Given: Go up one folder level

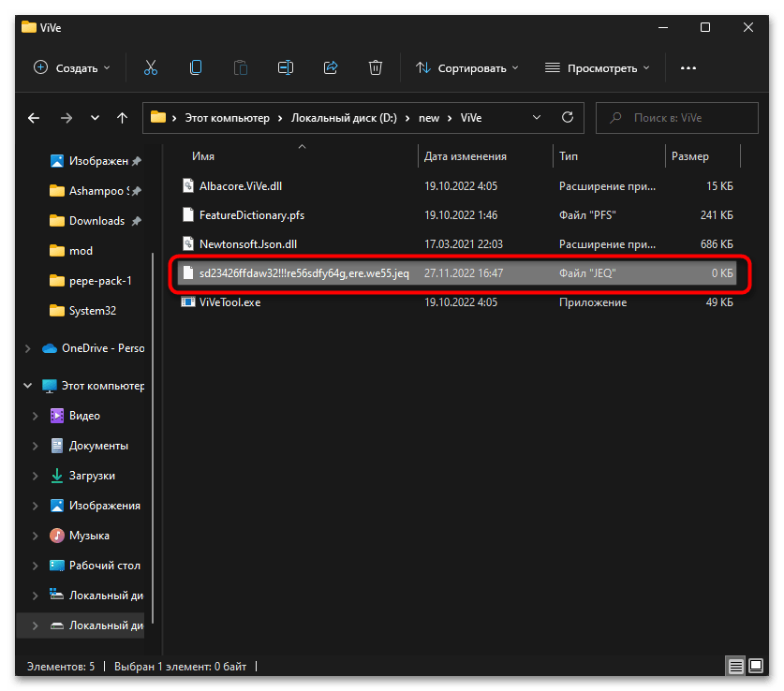Looking at the screenshot, I should (122, 118).
